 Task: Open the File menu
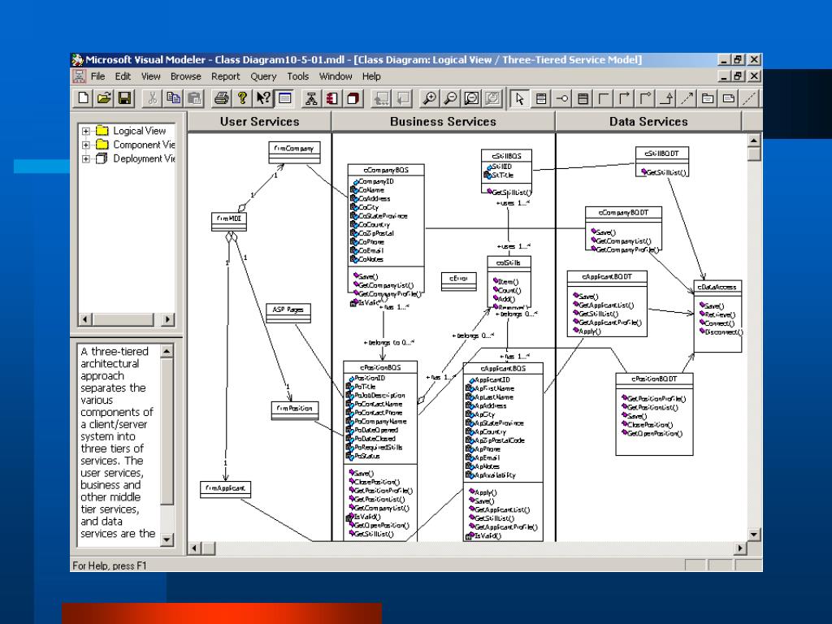pyautogui.click(x=97, y=76)
